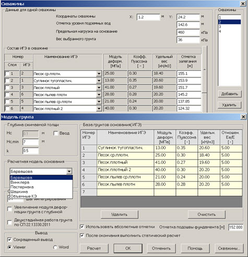Select the Word radio button
This screenshot has width=248, height=257.
pos(55,247)
